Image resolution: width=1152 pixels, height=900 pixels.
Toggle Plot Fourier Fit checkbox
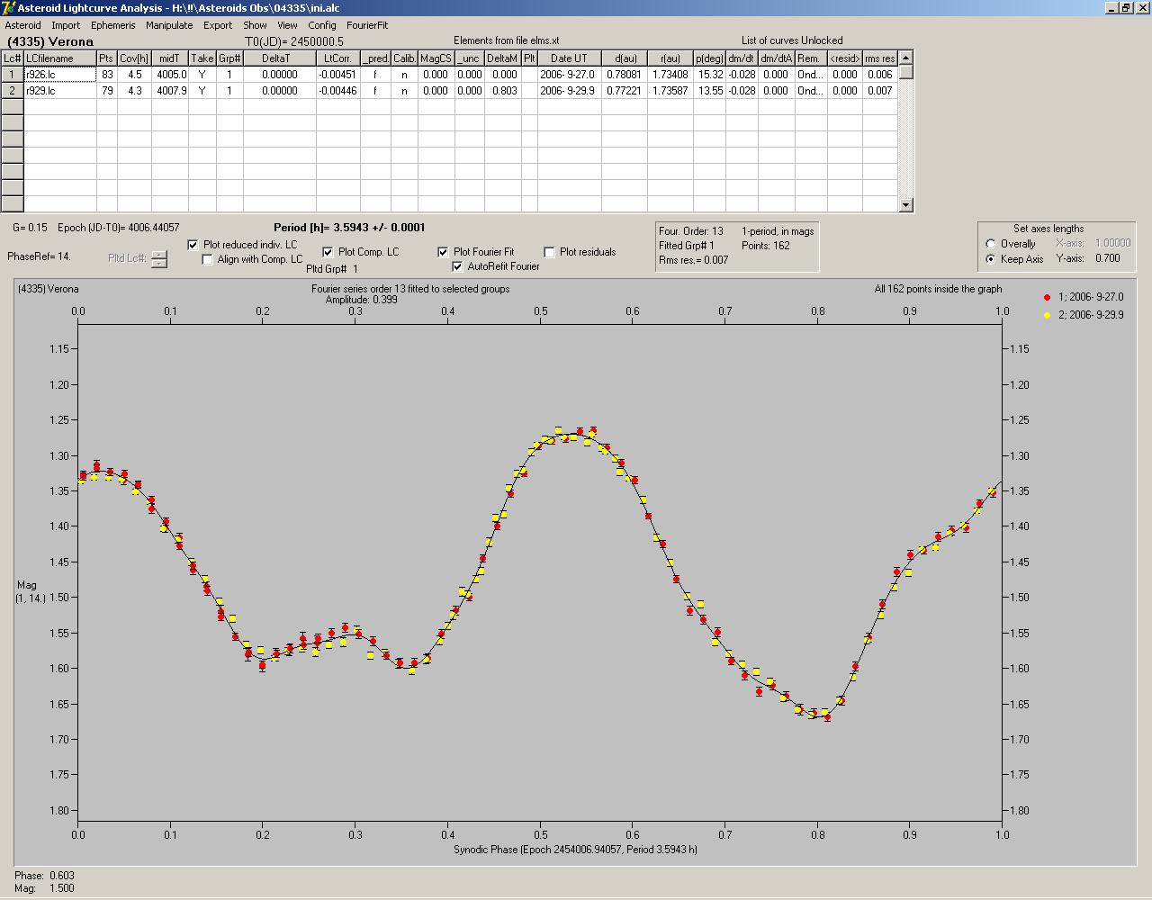(x=443, y=252)
